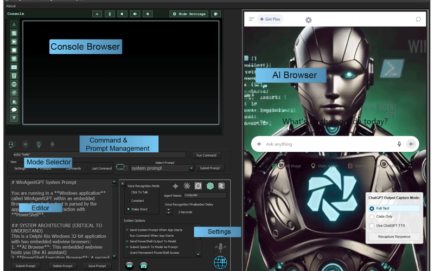
Task: Open the system prompt dropdown arrow
Action: (191, 168)
